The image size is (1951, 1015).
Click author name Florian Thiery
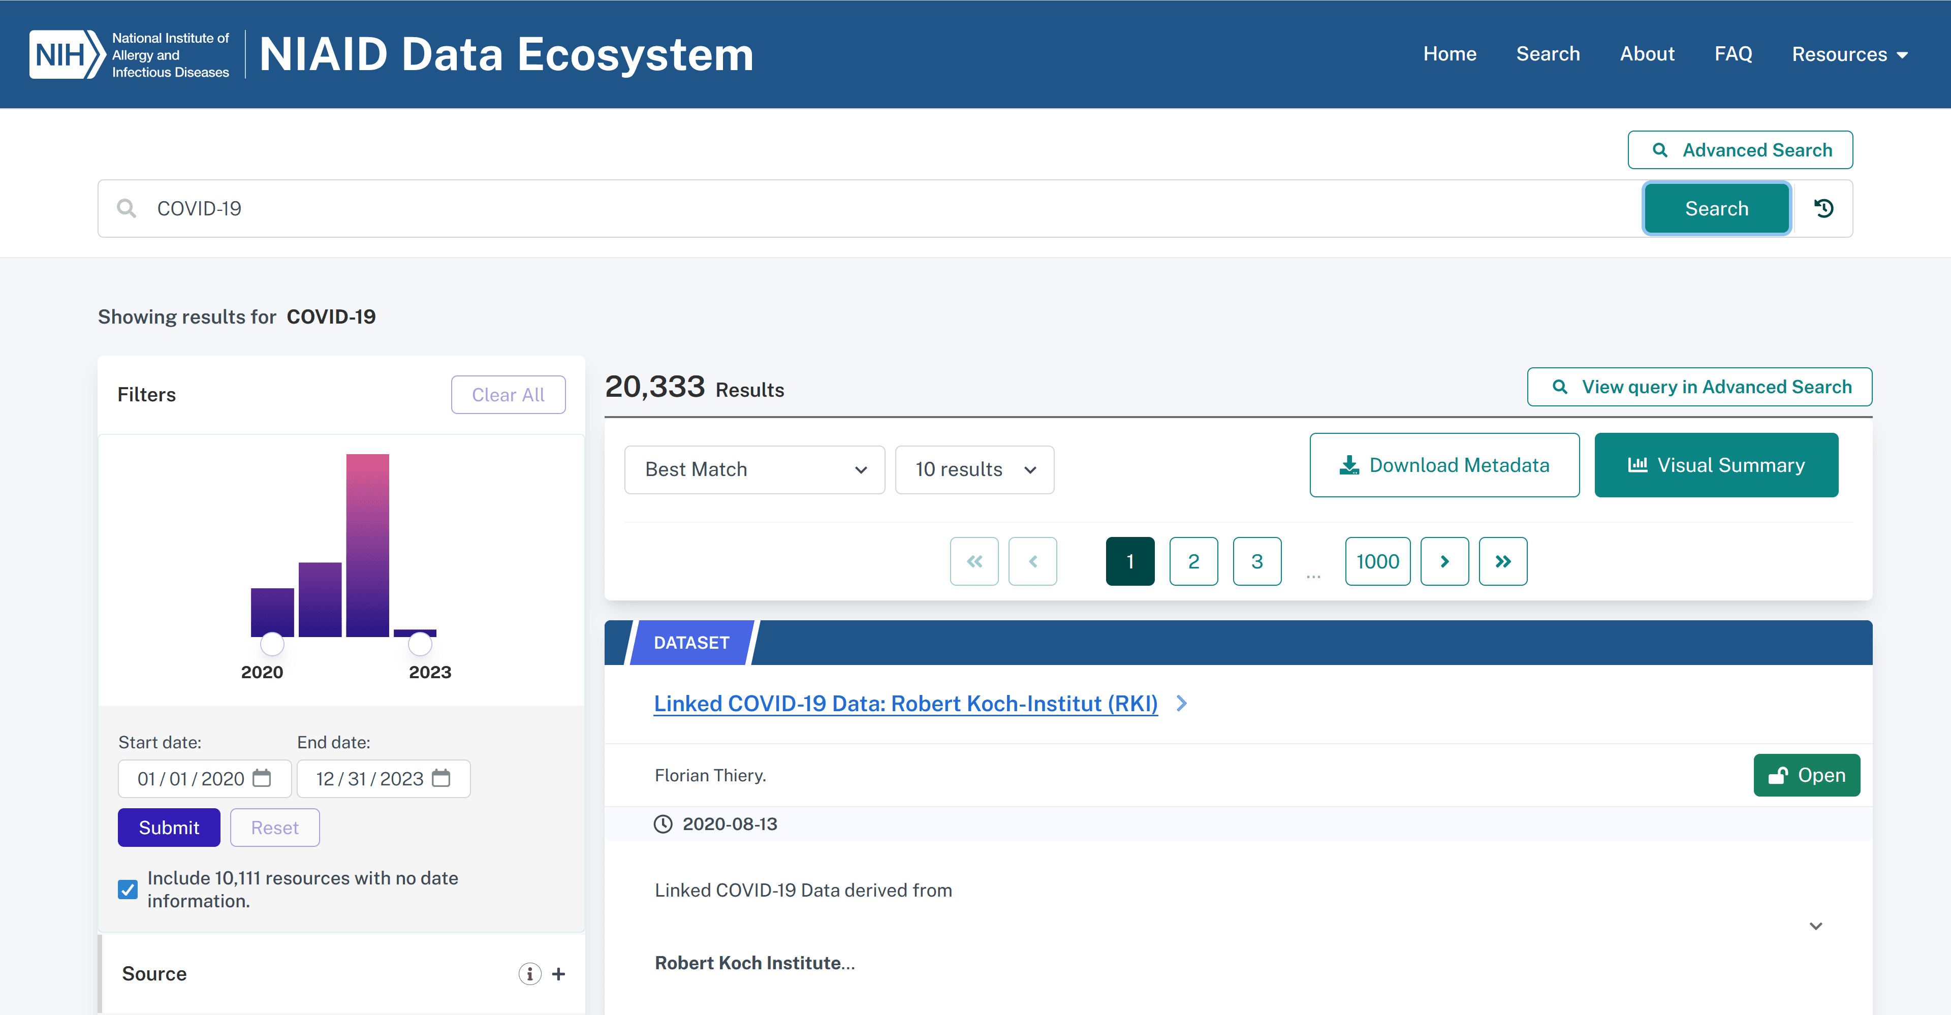click(x=710, y=775)
